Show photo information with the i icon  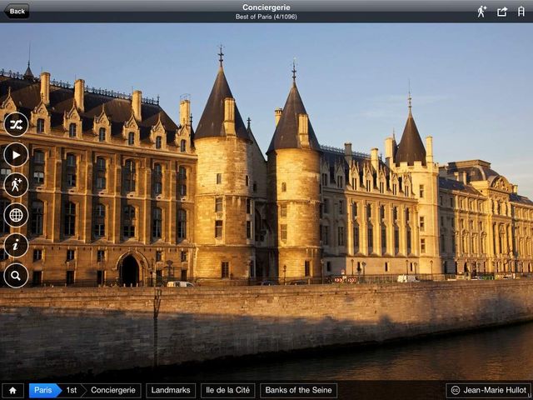[16, 245]
